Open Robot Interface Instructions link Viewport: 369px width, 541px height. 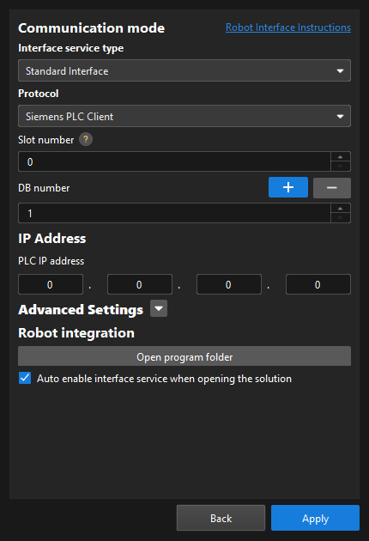288,27
